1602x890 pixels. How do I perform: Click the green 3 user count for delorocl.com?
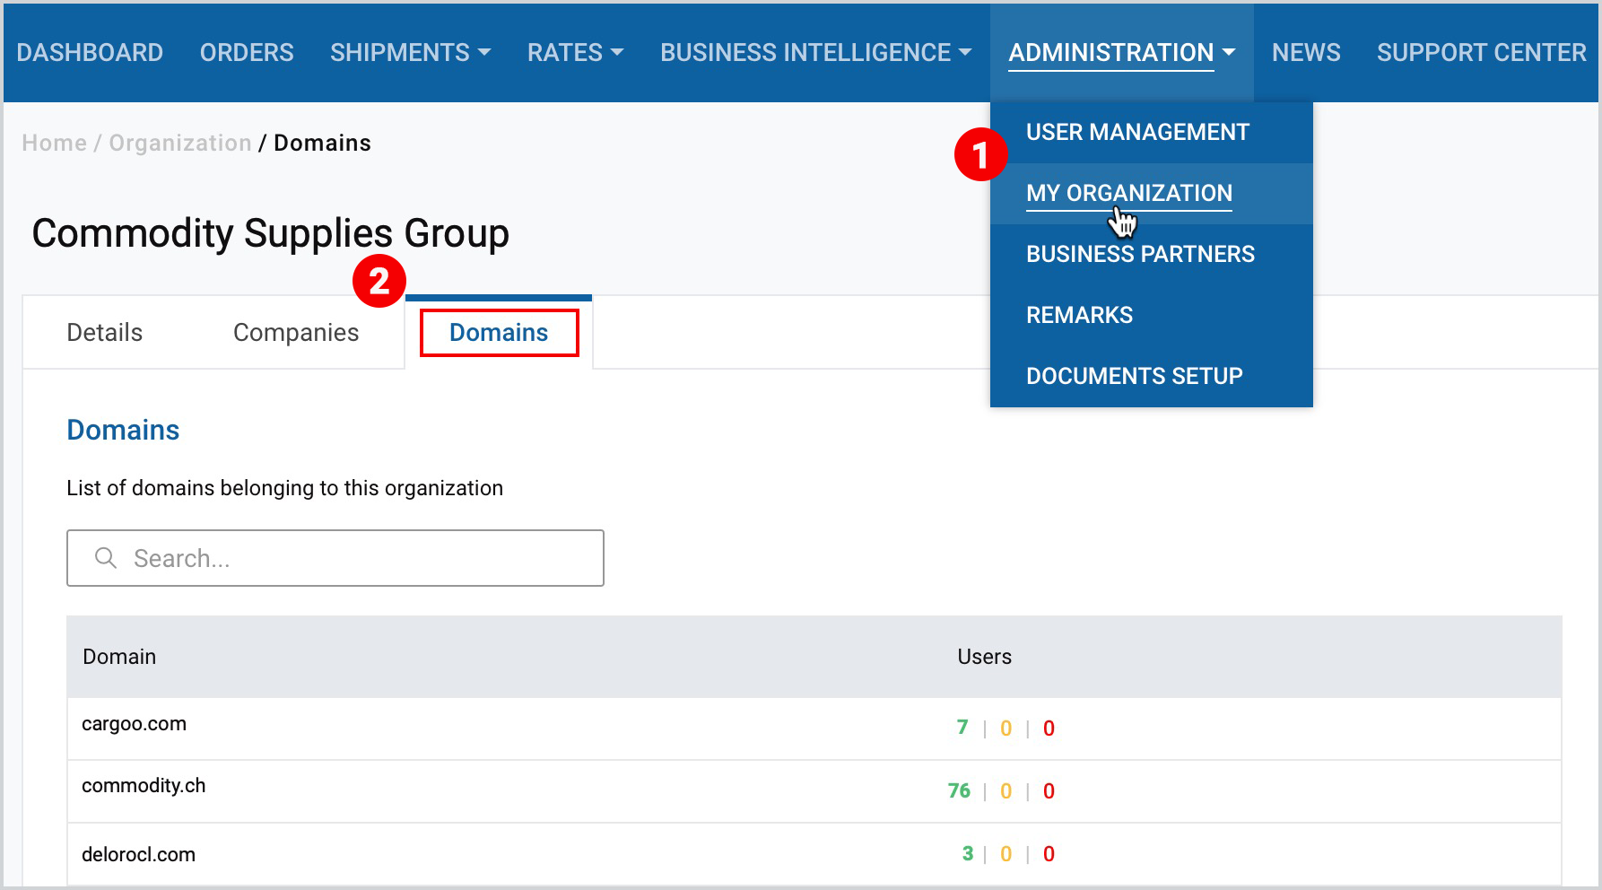tap(968, 853)
